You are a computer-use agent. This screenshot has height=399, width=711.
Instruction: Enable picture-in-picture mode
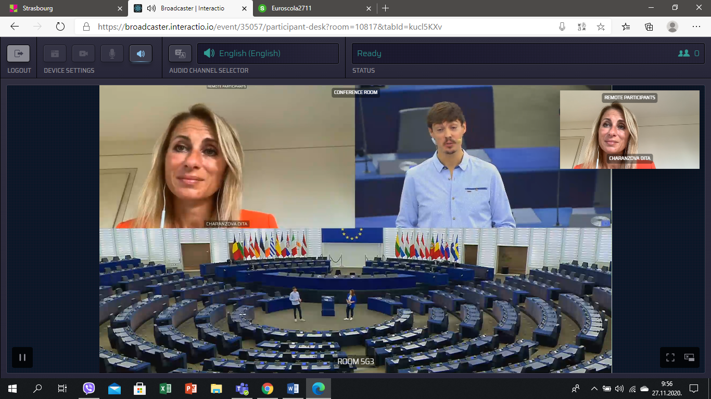pyautogui.click(x=690, y=357)
